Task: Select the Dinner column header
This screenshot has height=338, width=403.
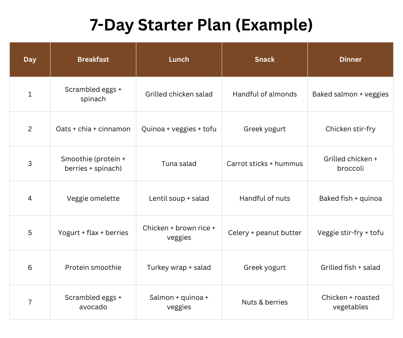Action: click(x=350, y=60)
